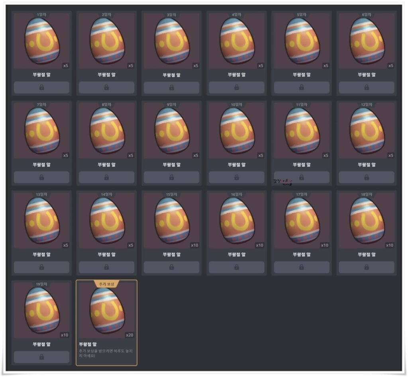Click the locked claim button under 11일차
Viewport: 408px width, 377px height.
pyautogui.click(x=302, y=177)
